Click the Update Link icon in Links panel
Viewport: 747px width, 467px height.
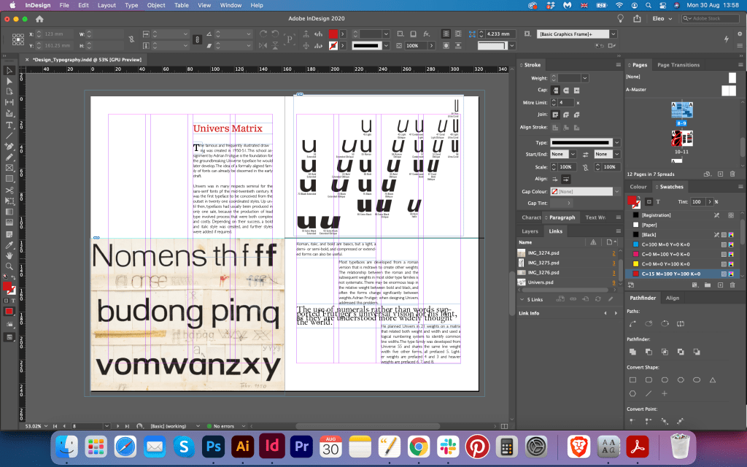tap(597, 298)
